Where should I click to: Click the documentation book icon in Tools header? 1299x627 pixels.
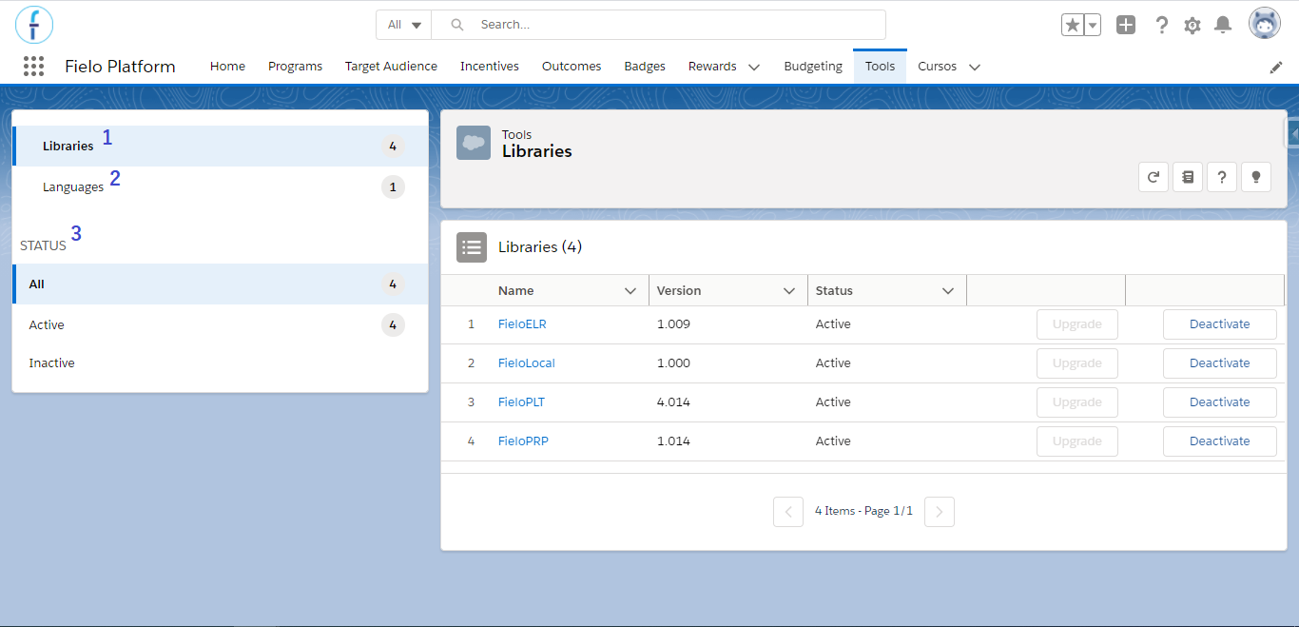(x=1188, y=177)
